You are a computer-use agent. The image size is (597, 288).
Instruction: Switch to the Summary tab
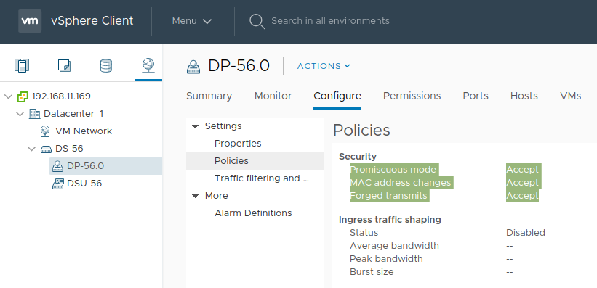pos(209,96)
